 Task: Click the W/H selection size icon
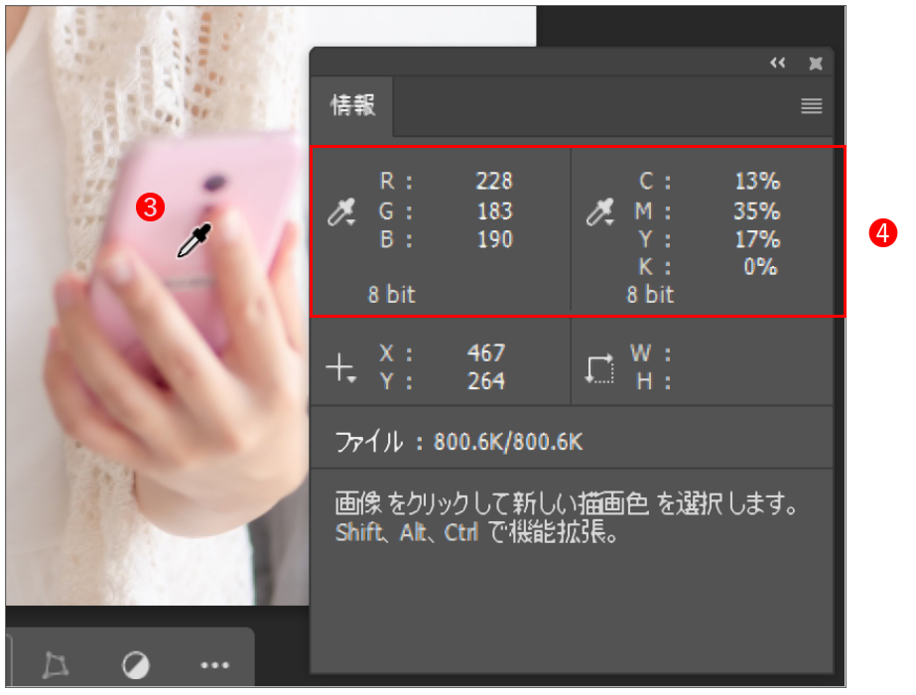pos(600,368)
